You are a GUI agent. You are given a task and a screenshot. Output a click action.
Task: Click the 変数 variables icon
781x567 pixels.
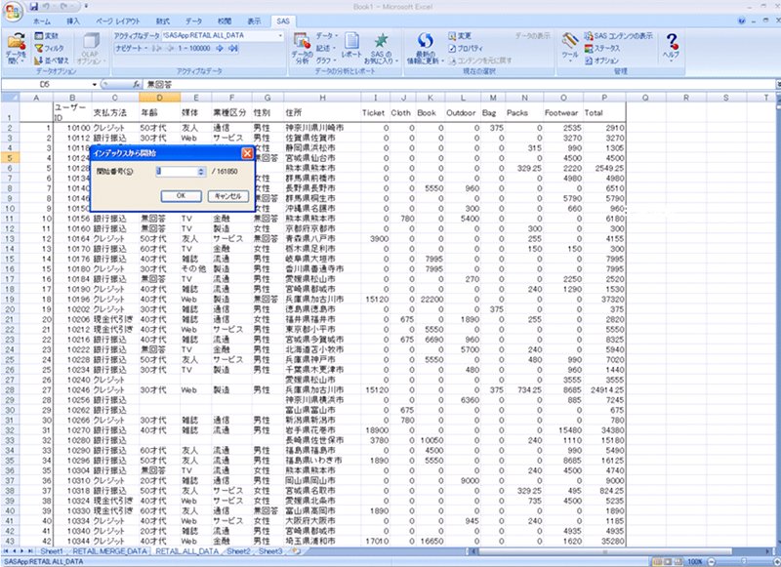click(x=46, y=36)
